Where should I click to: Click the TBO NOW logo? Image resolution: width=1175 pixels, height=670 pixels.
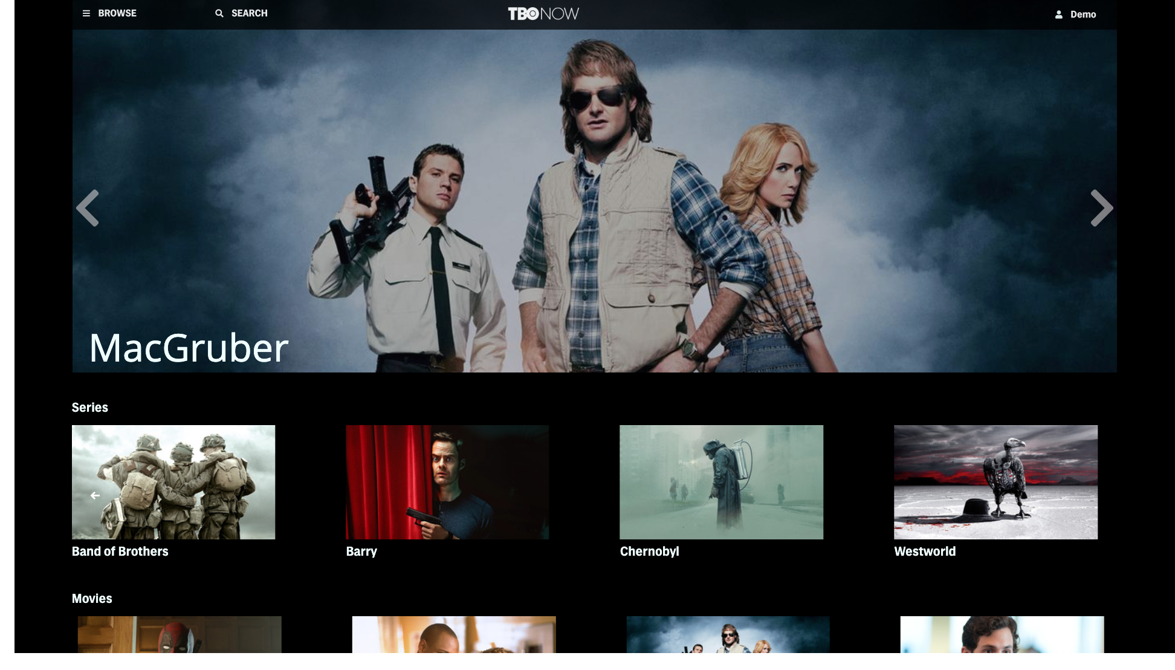(543, 14)
